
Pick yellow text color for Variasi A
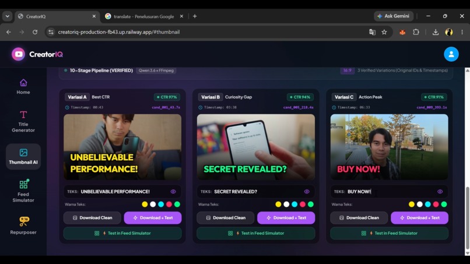click(145, 205)
